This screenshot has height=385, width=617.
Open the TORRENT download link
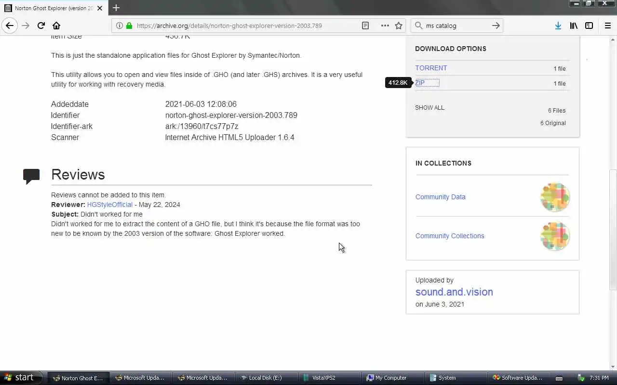[431, 68]
